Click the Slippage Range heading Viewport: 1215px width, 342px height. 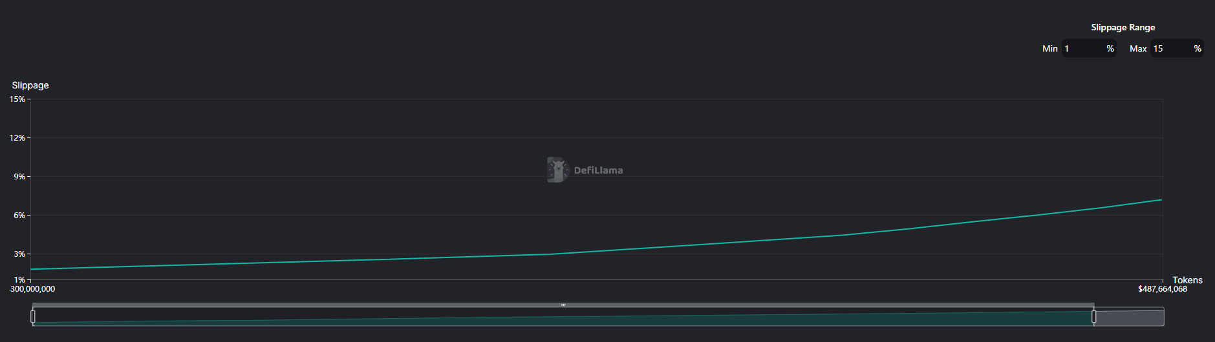click(1123, 27)
